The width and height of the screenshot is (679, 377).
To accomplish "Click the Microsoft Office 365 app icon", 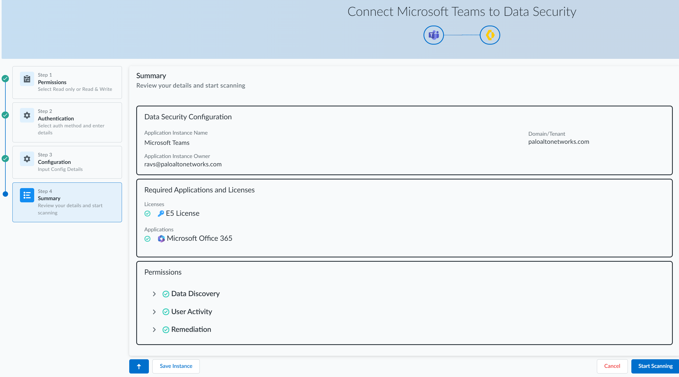I will [161, 239].
